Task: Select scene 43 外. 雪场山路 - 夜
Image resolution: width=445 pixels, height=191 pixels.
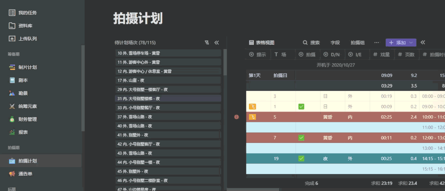Action: click(x=168, y=153)
